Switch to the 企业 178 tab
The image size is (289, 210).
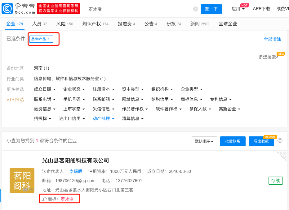15,24
